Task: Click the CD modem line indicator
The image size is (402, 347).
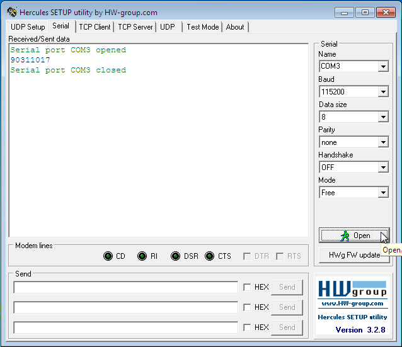Action: pos(108,256)
